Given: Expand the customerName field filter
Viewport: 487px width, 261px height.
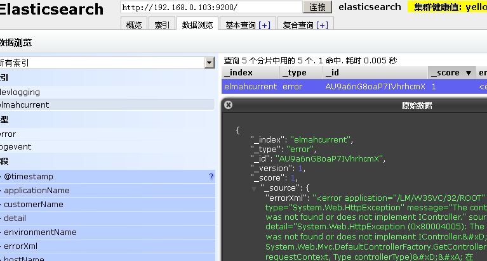Looking at the screenshot, I should click(107, 204).
